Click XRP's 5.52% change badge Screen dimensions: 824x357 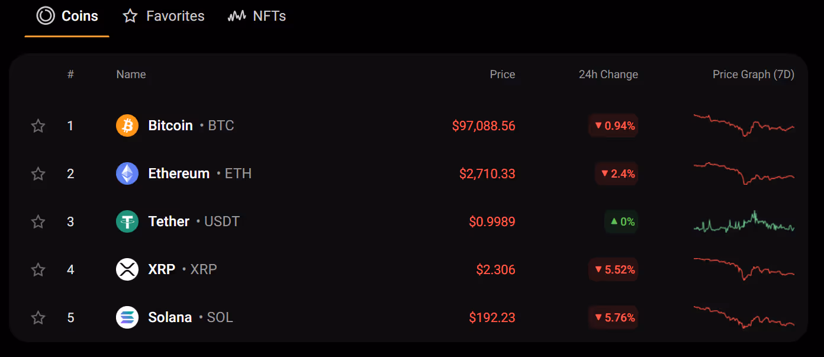coord(614,269)
